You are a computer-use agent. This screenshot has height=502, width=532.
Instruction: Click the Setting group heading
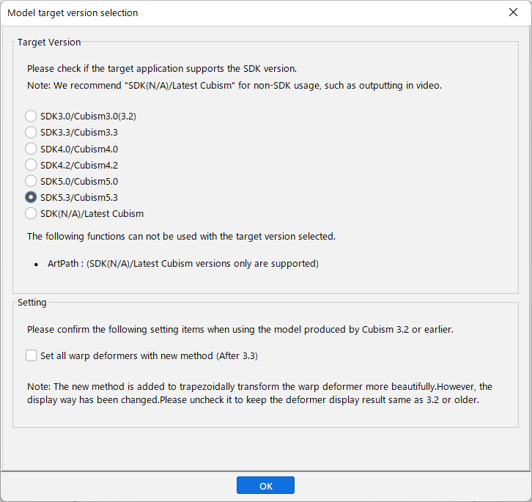coord(32,302)
